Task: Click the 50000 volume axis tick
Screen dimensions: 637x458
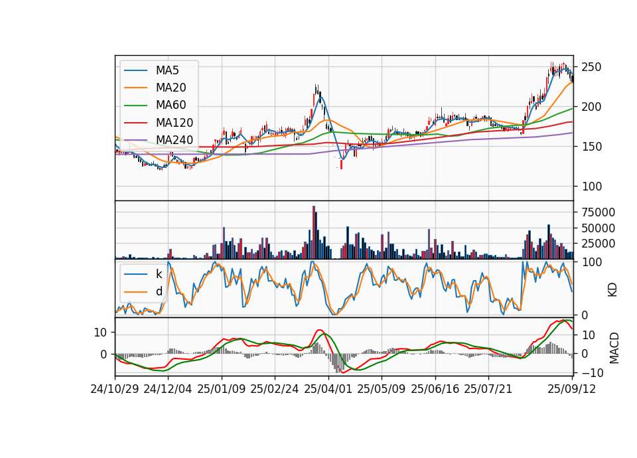Action: point(599,228)
